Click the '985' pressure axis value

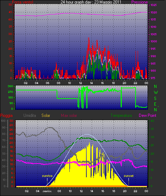pos(153,64)
